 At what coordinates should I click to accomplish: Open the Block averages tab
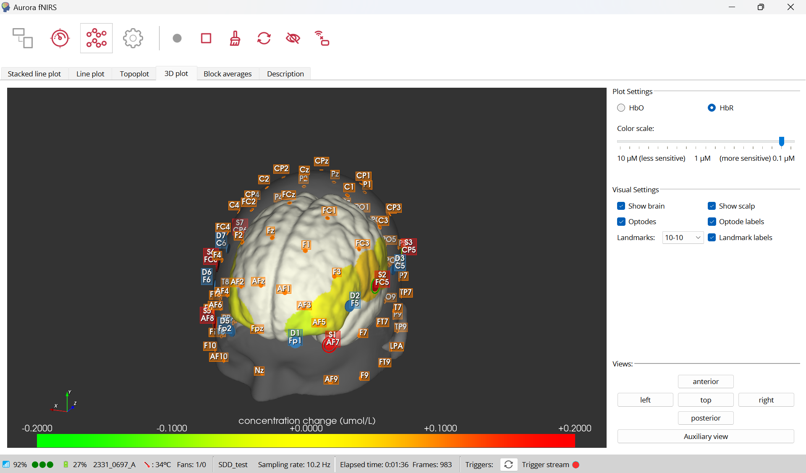228,74
